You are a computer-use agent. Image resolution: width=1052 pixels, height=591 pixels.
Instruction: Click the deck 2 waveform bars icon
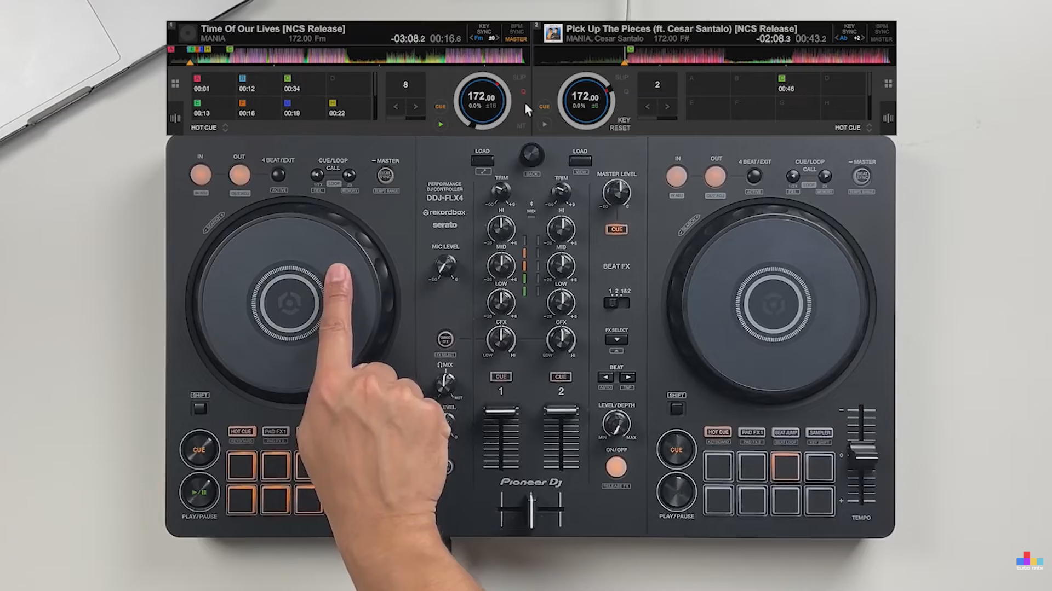coord(888,118)
